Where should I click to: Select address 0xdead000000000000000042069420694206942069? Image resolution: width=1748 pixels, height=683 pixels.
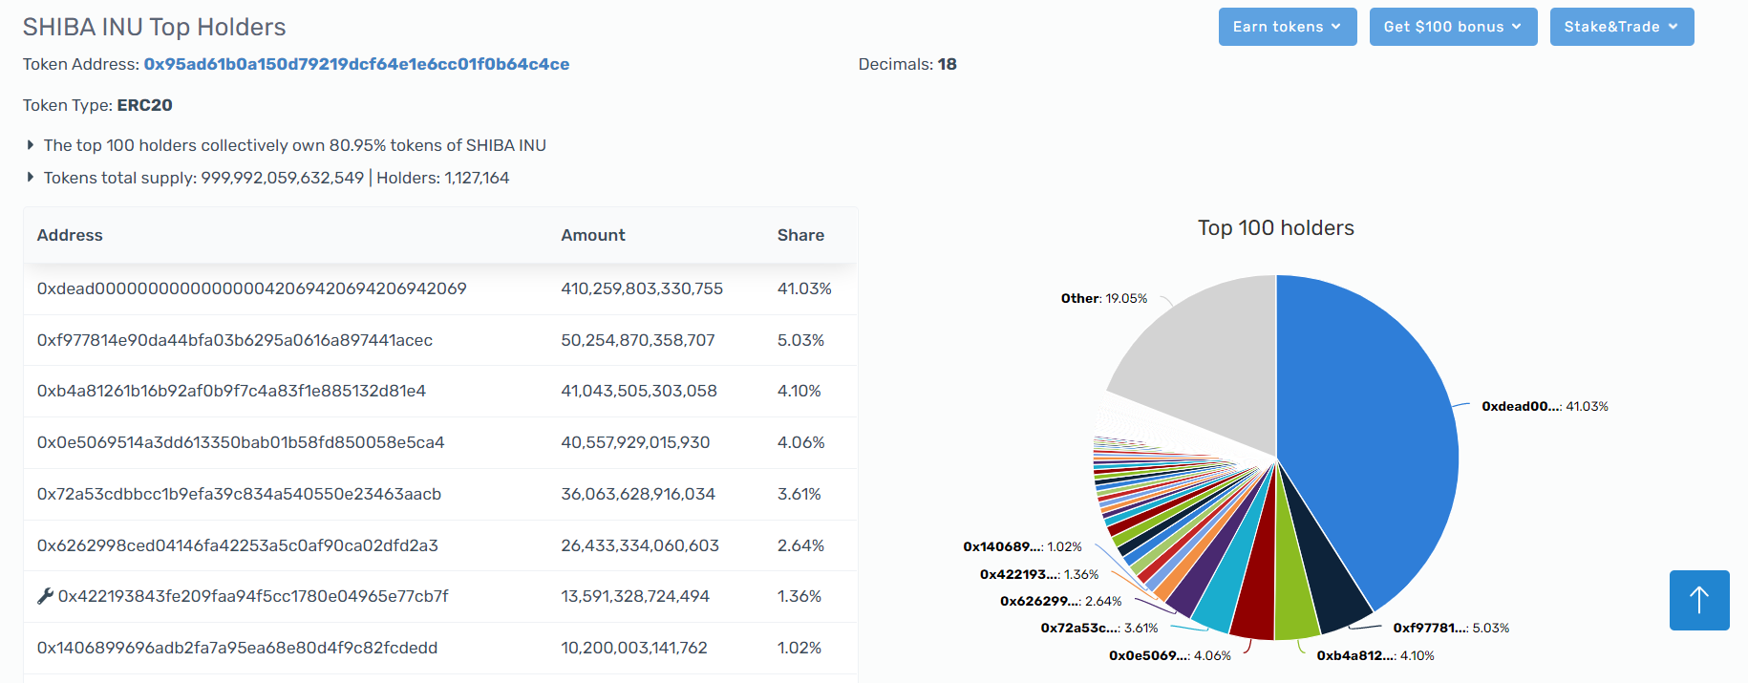(x=252, y=288)
